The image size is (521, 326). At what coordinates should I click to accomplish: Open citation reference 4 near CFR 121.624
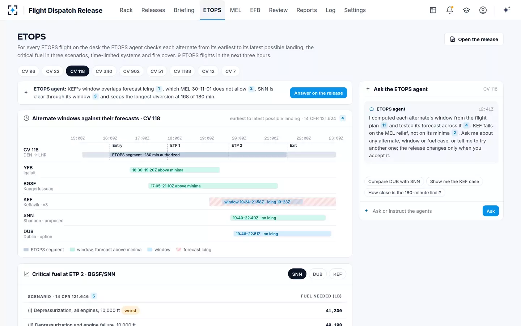pyautogui.click(x=343, y=118)
